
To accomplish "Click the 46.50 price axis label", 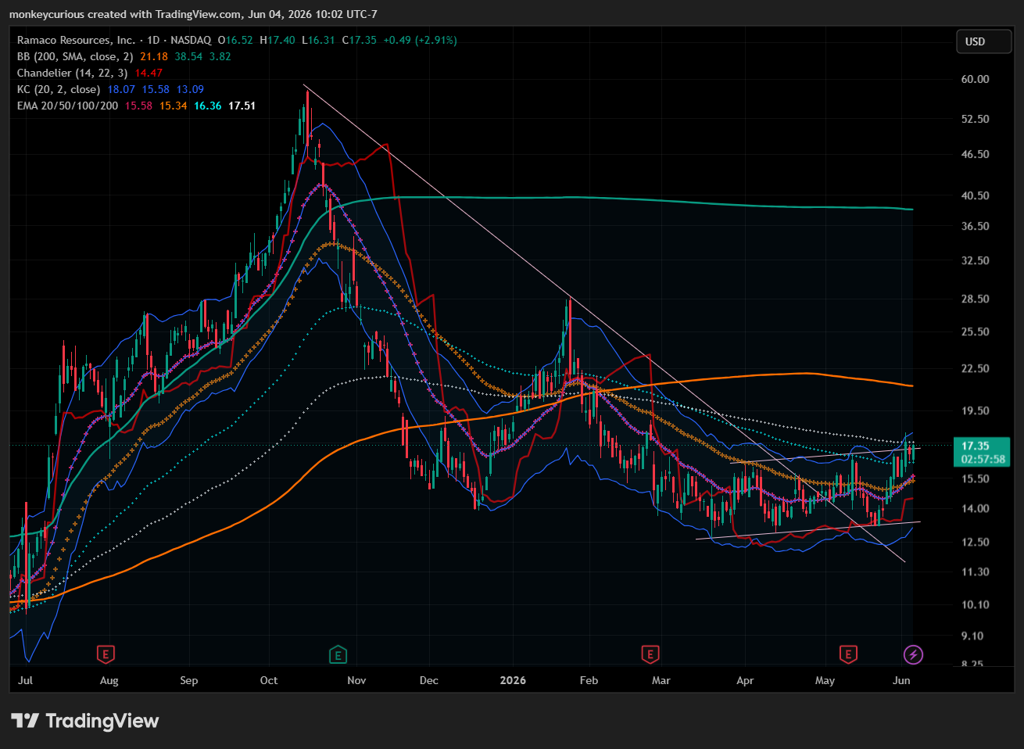I will pyautogui.click(x=976, y=154).
